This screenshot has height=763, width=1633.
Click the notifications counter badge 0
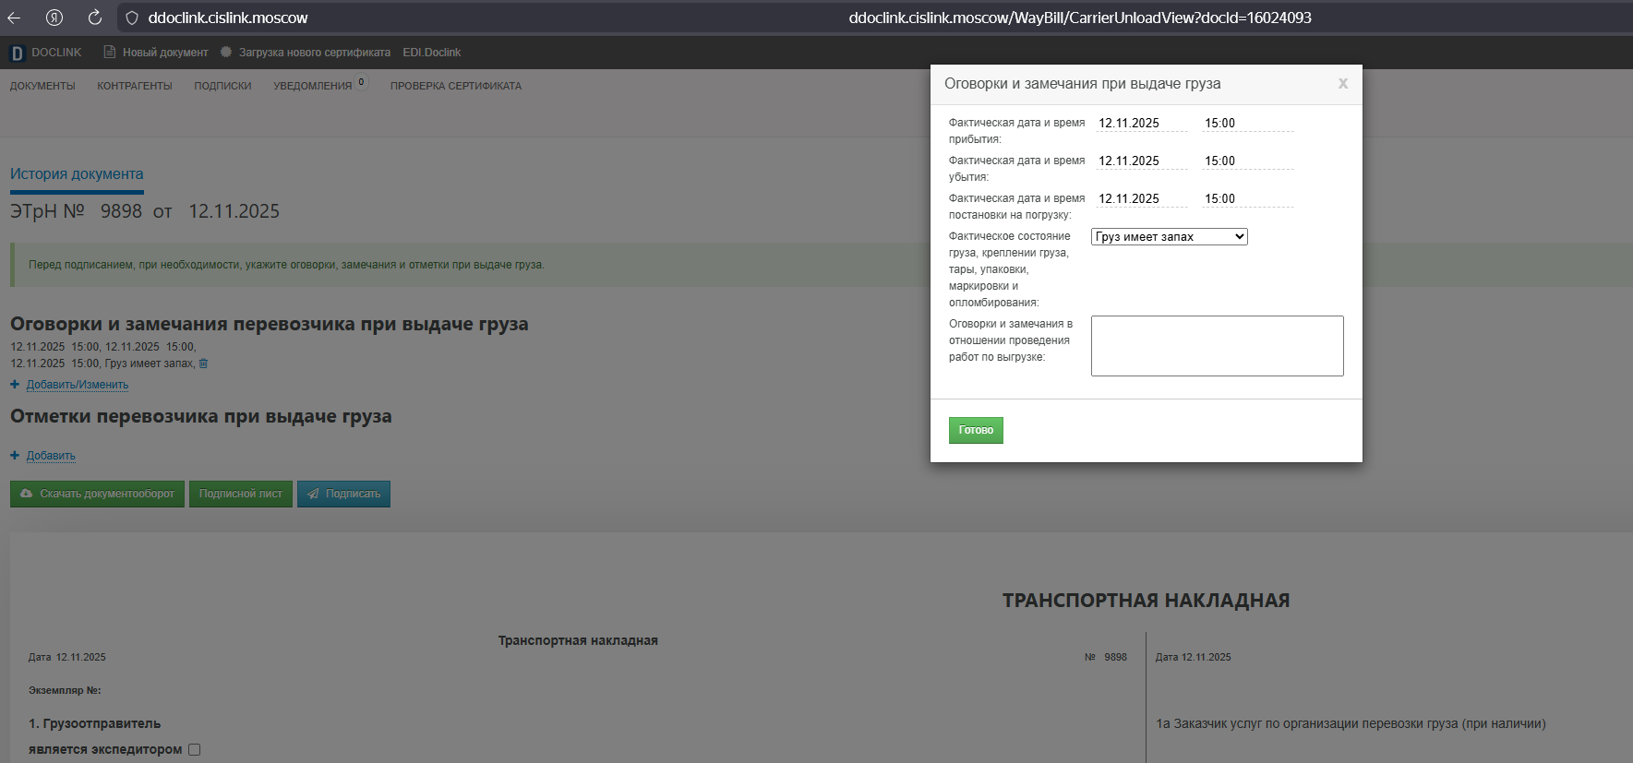[x=362, y=82]
